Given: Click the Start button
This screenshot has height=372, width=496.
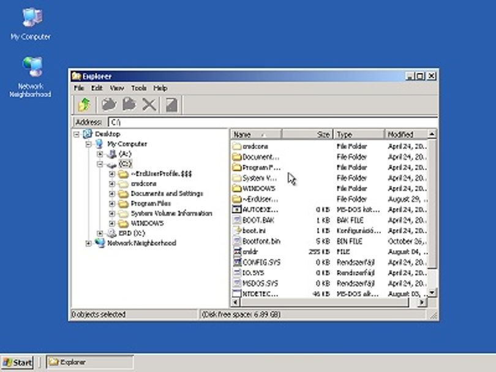Looking at the screenshot, I should (18, 362).
